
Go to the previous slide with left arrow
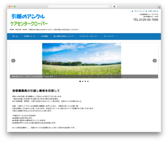pos(13,61)
